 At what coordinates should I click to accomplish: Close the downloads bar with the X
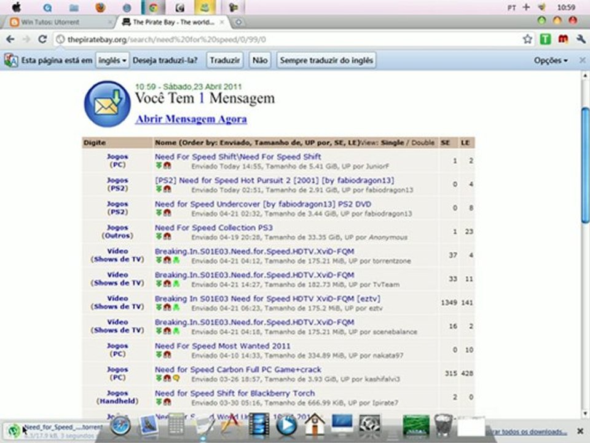pyautogui.click(x=581, y=431)
